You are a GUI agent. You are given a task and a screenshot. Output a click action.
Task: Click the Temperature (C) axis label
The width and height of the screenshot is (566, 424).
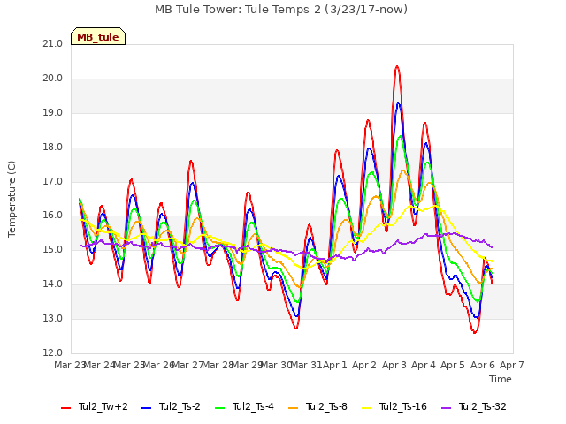tap(11, 199)
